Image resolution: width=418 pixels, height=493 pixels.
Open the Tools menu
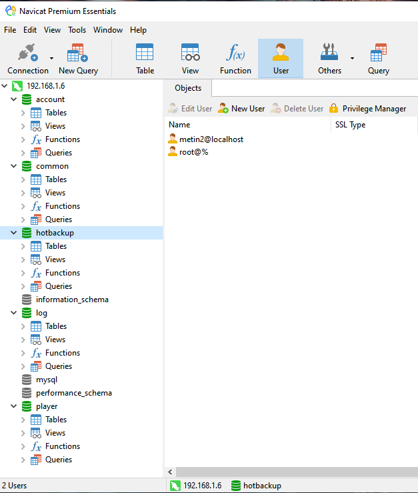(77, 30)
